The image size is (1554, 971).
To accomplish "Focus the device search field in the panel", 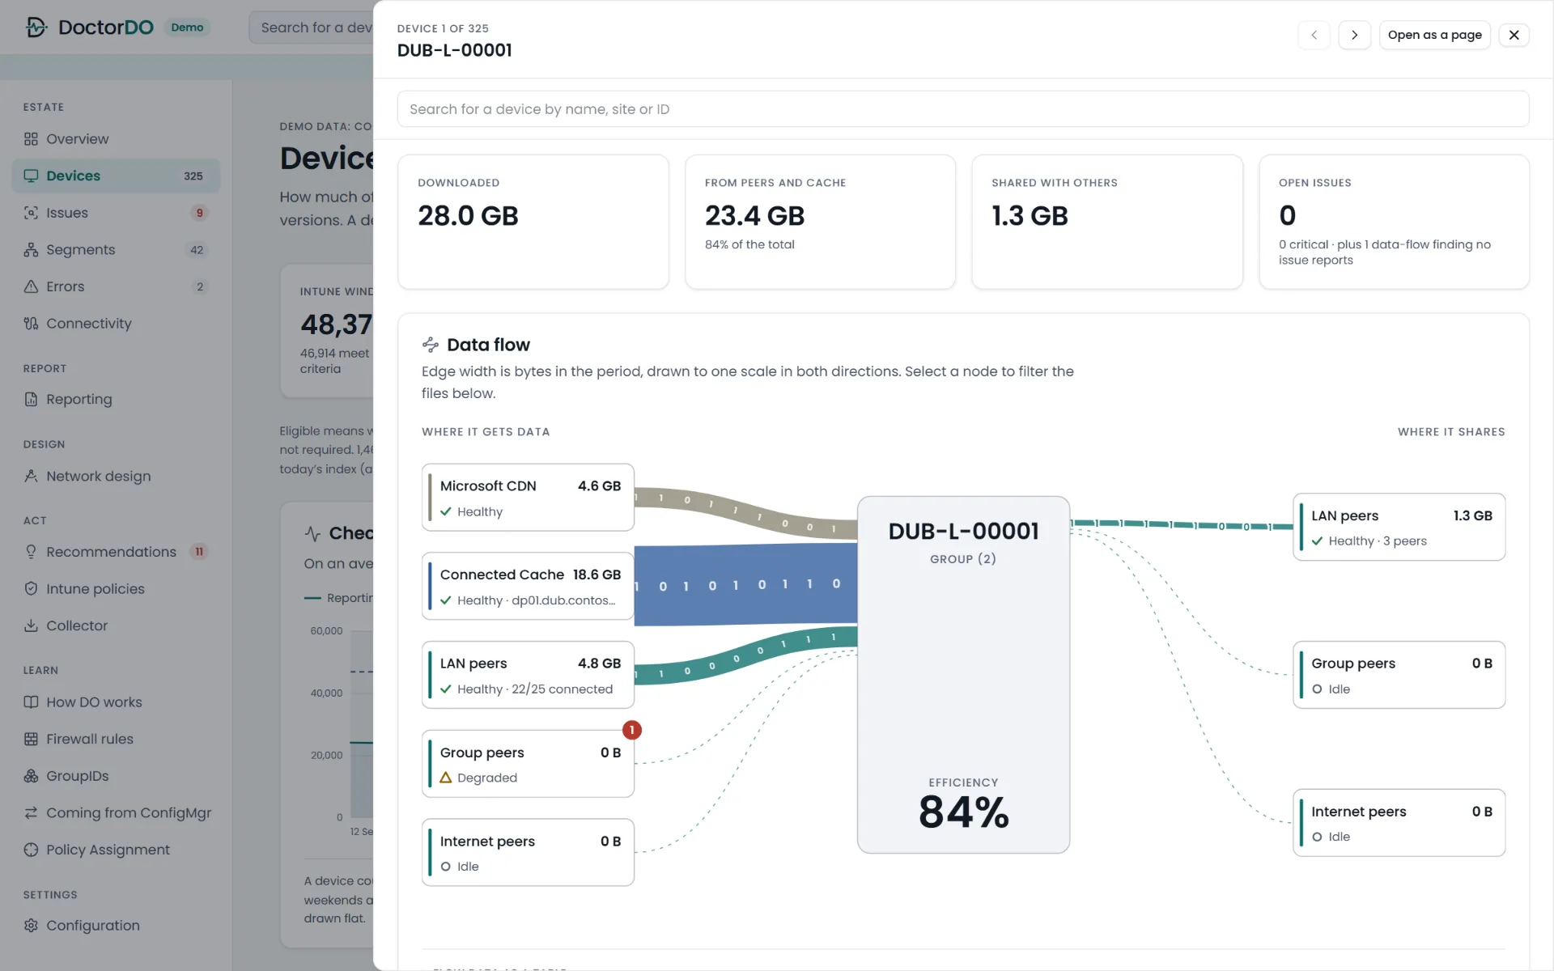I will click(962, 109).
